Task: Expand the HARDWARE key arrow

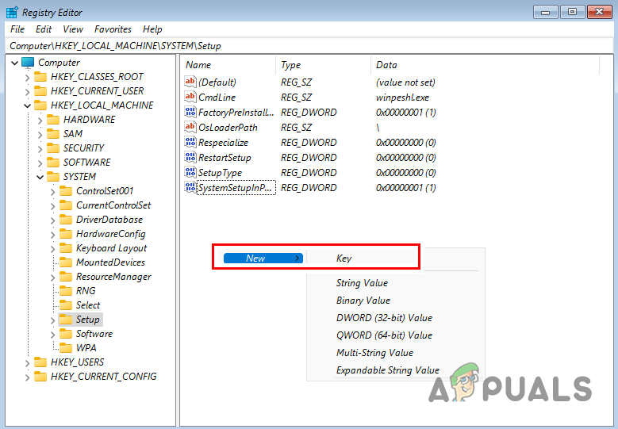Action: 40,121
